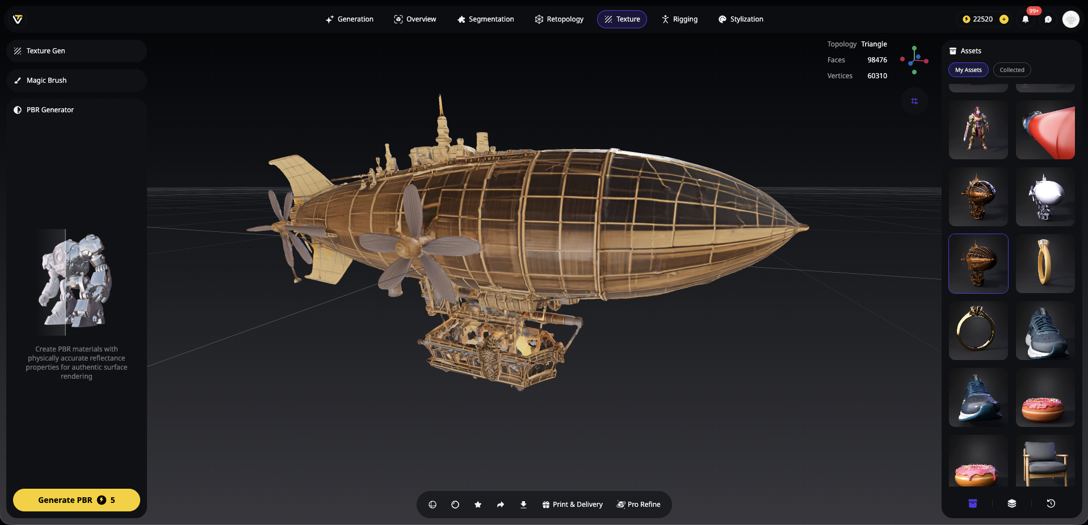Switch to My Assets filter
This screenshot has width=1088, height=525.
click(x=968, y=70)
